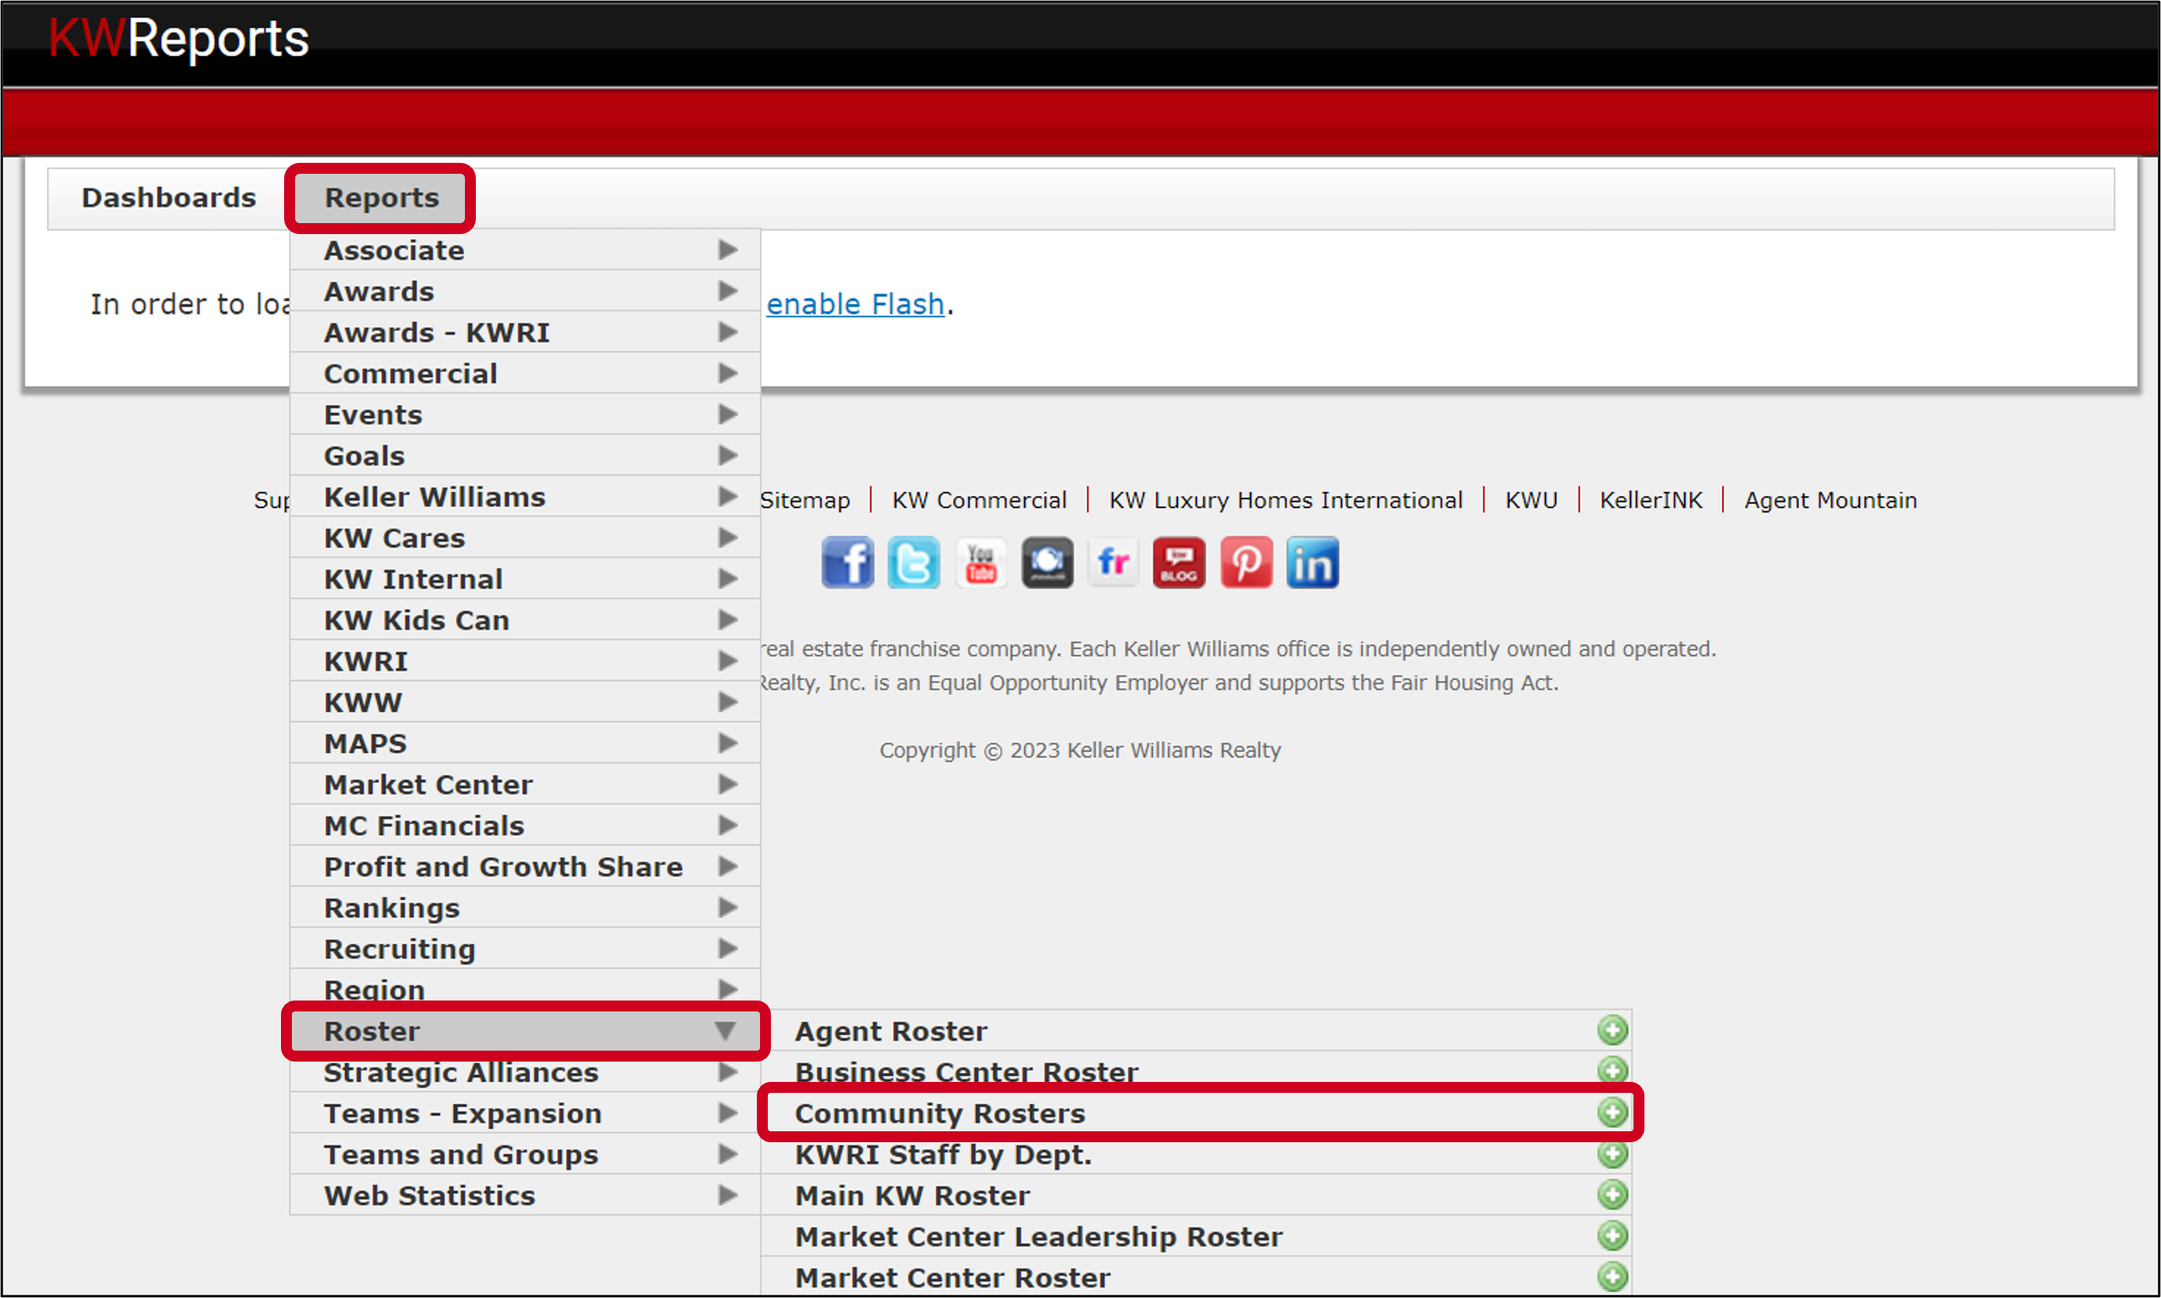Select Community Rosters from submenu

1197,1113
